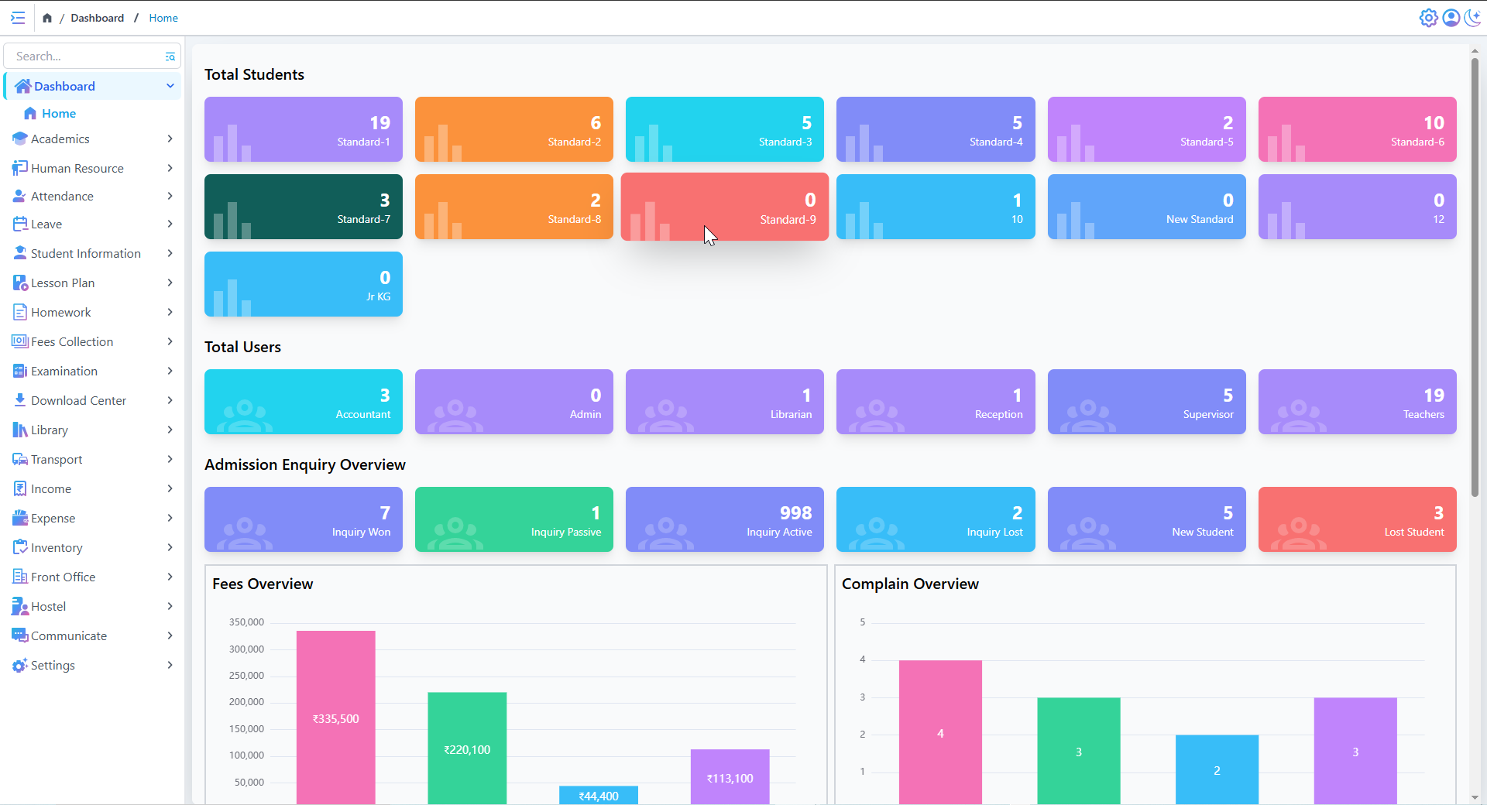Click the Transport bus icon in sidebar
Screen dimensions: 1487x805
(x=19, y=459)
